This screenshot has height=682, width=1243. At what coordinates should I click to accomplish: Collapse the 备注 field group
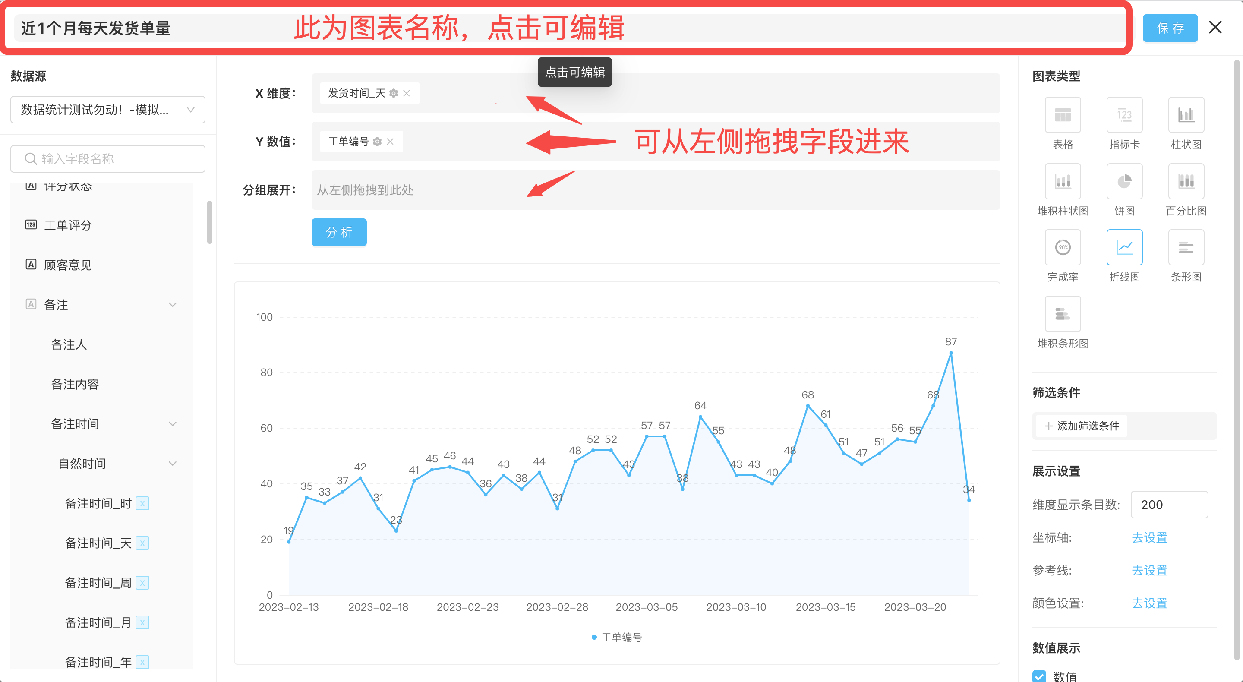coord(172,305)
